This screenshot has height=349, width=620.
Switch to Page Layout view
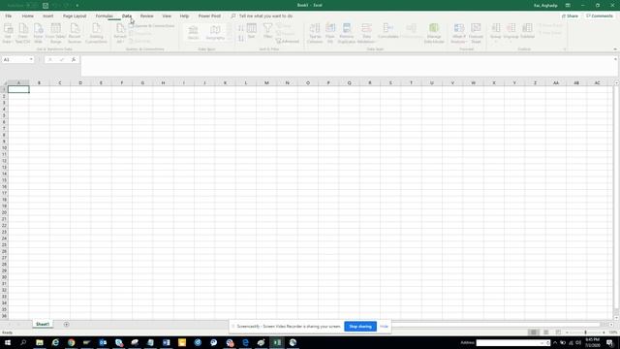(x=545, y=333)
